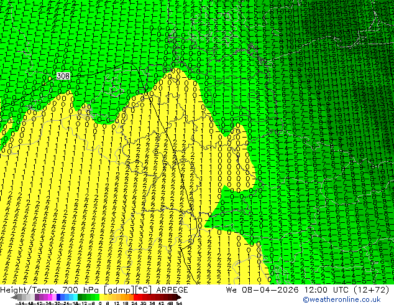The image size is (394, 305).
Task: Click the dark maroon right arrow of scale
Action: pos(179,297)
